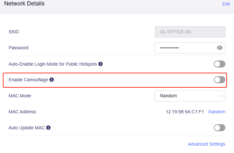Open the MAC Mode dropdown
The height and width of the screenshot is (153, 234).
(190, 96)
